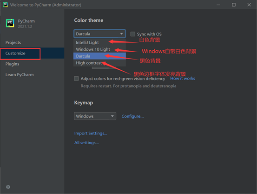Open the keymap Configure... link
257x194 pixels.
(x=132, y=116)
